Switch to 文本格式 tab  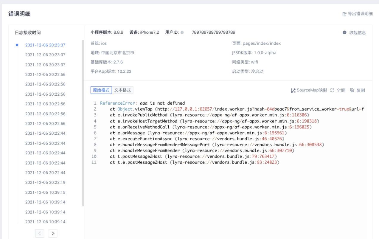[122, 90]
